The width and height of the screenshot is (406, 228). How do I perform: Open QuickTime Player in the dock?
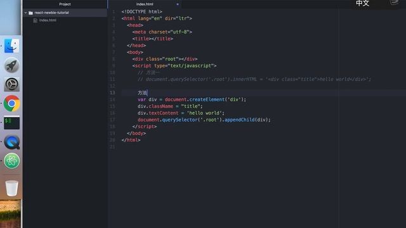coord(11,142)
